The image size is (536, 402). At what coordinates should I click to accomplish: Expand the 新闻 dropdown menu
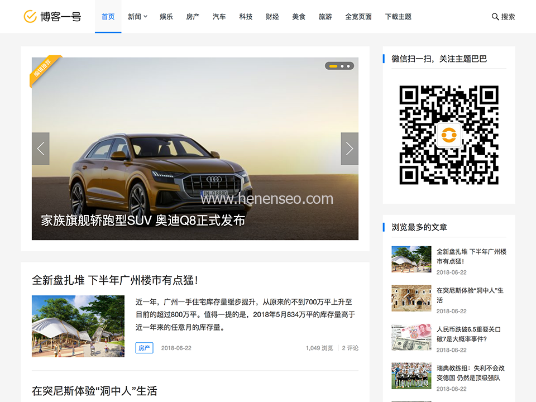137,16
